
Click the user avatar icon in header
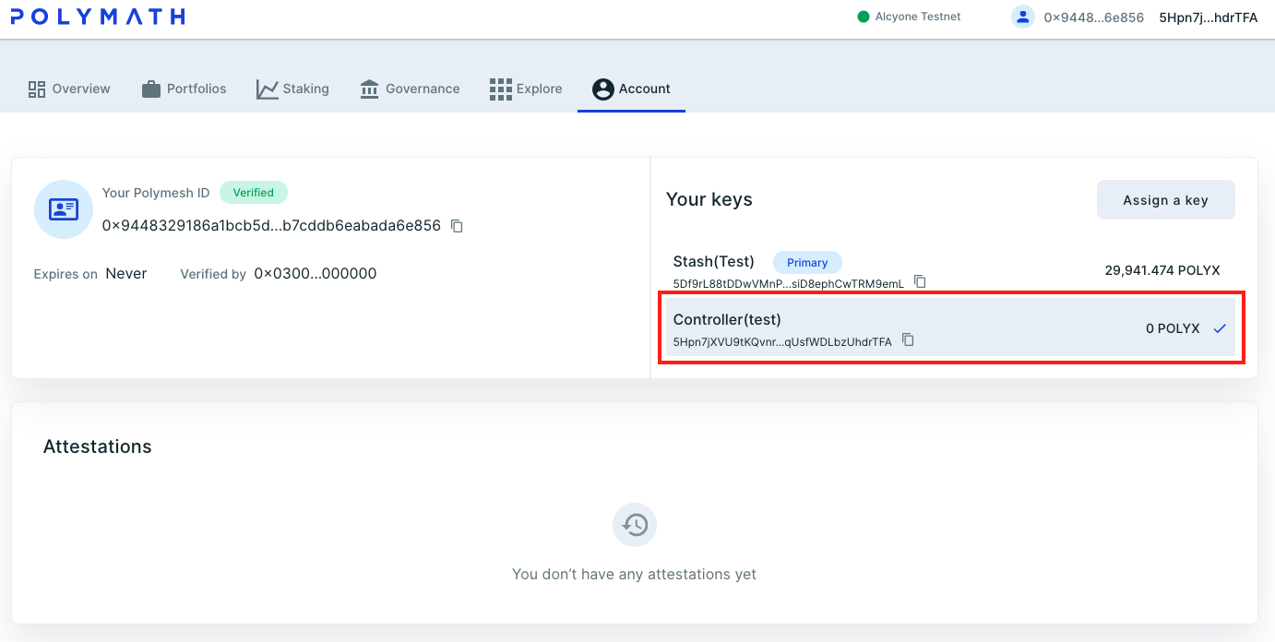[x=1023, y=17]
